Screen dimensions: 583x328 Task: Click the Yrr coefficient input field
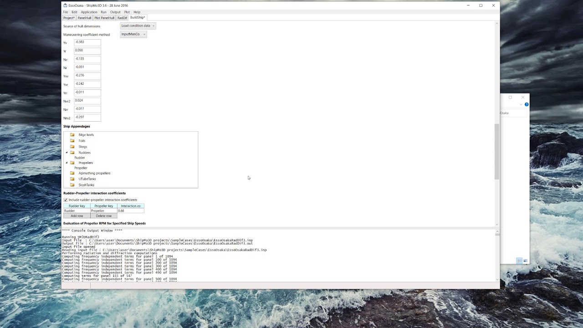tap(87, 92)
